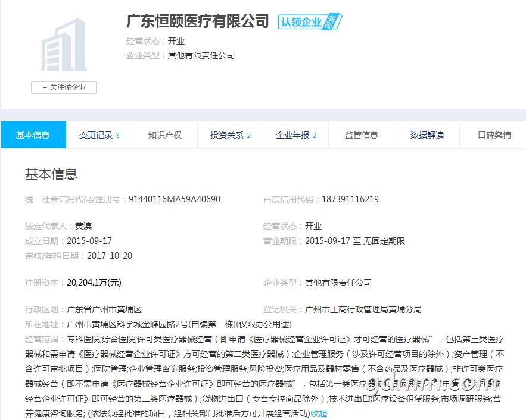This screenshot has height=420, width=526.
Task: Click registration authority 广州市工商行政管理局黄埔分局
Action: [363, 309]
